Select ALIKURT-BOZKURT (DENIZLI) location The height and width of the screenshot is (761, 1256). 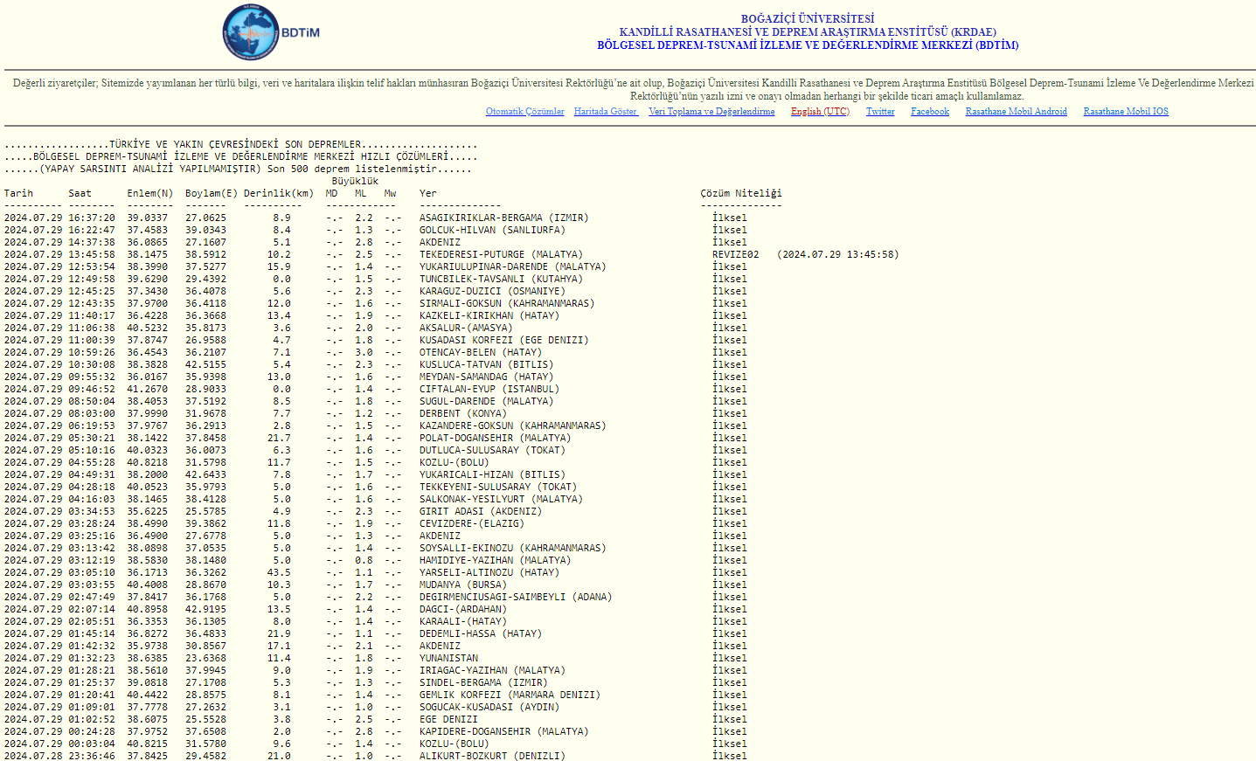[492, 756]
